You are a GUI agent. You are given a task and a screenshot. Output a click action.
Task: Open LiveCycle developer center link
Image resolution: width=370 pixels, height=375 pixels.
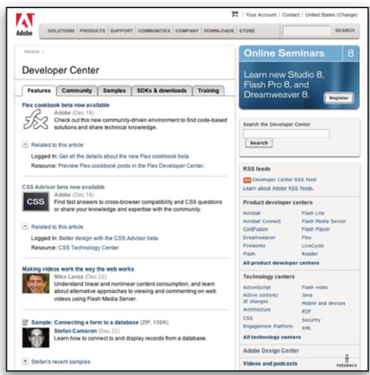(312, 245)
